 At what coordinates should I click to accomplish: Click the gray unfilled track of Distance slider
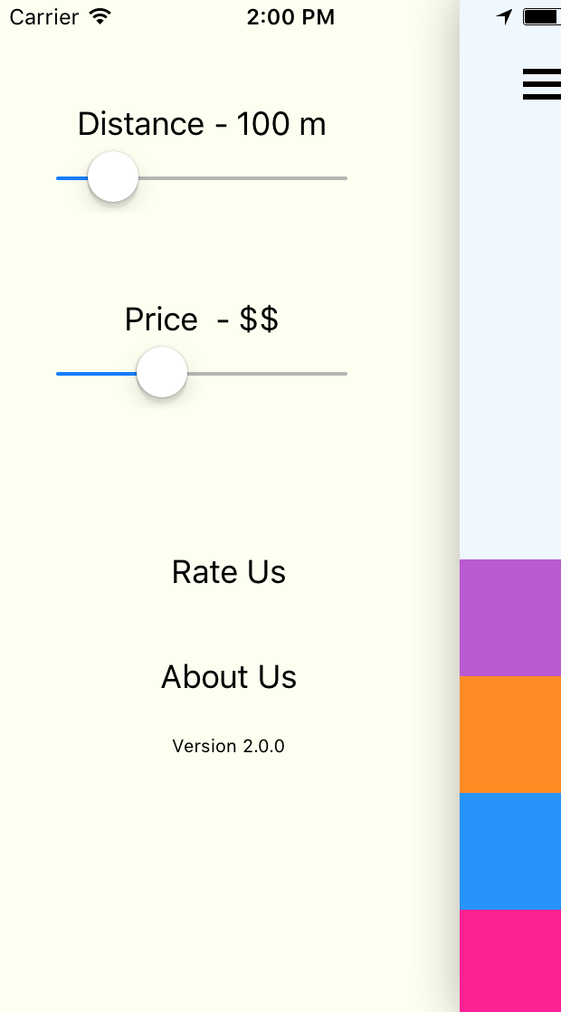click(x=242, y=178)
